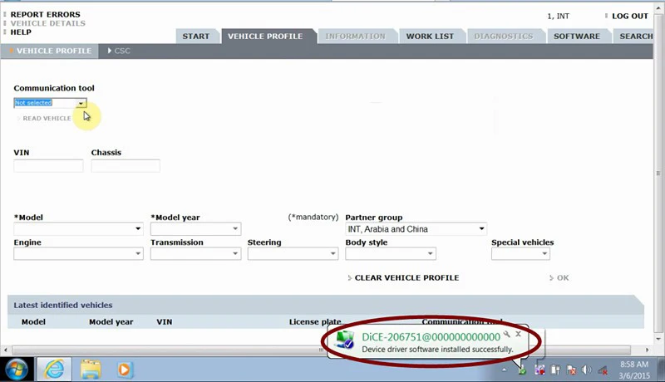
Task: Click LOG OUT
Action: (x=630, y=16)
